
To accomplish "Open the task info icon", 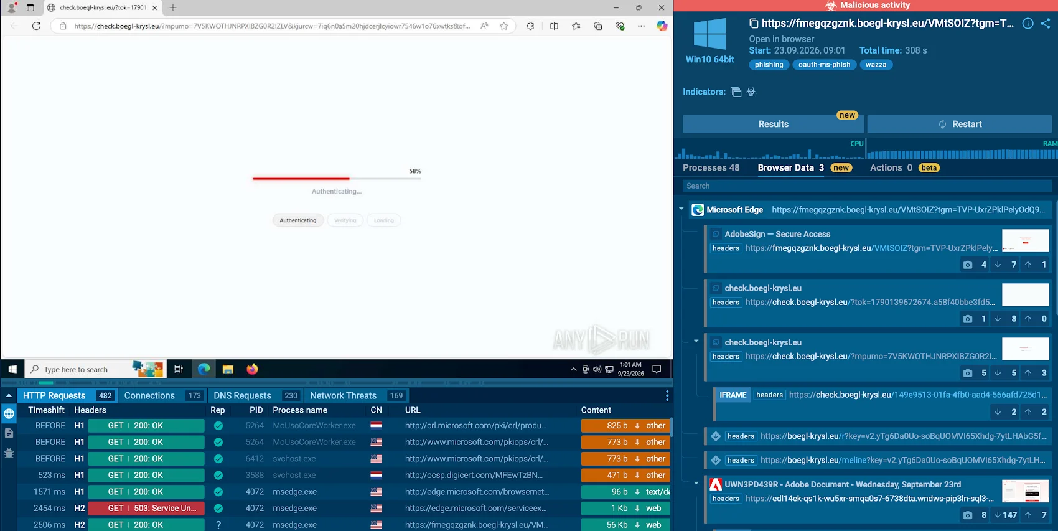I will 1028,24.
